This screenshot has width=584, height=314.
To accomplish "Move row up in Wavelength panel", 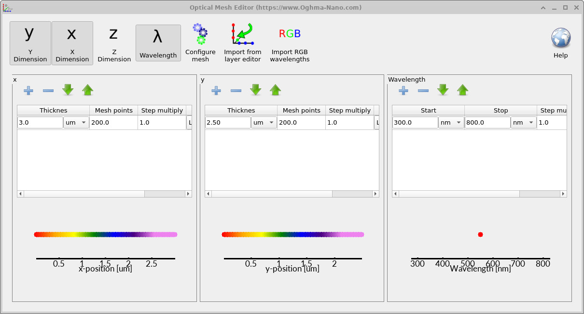I will 462,90.
